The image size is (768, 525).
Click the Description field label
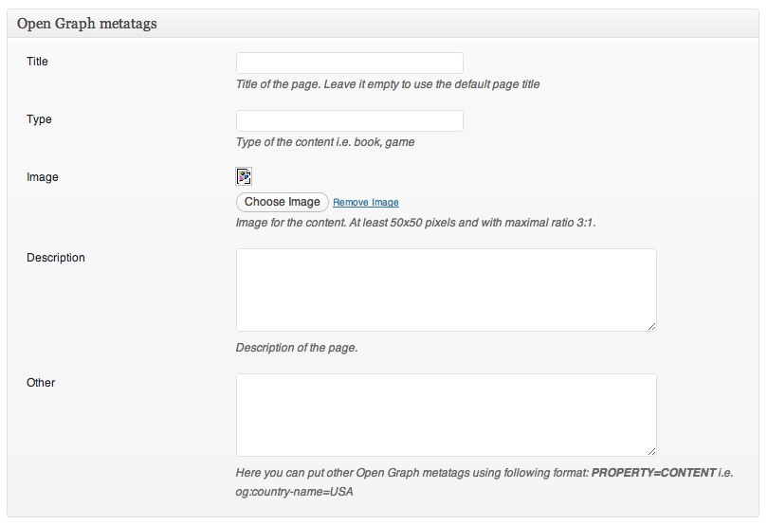(x=56, y=258)
